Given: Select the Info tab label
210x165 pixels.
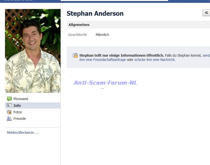Looking at the screenshot, I should 17,106.
